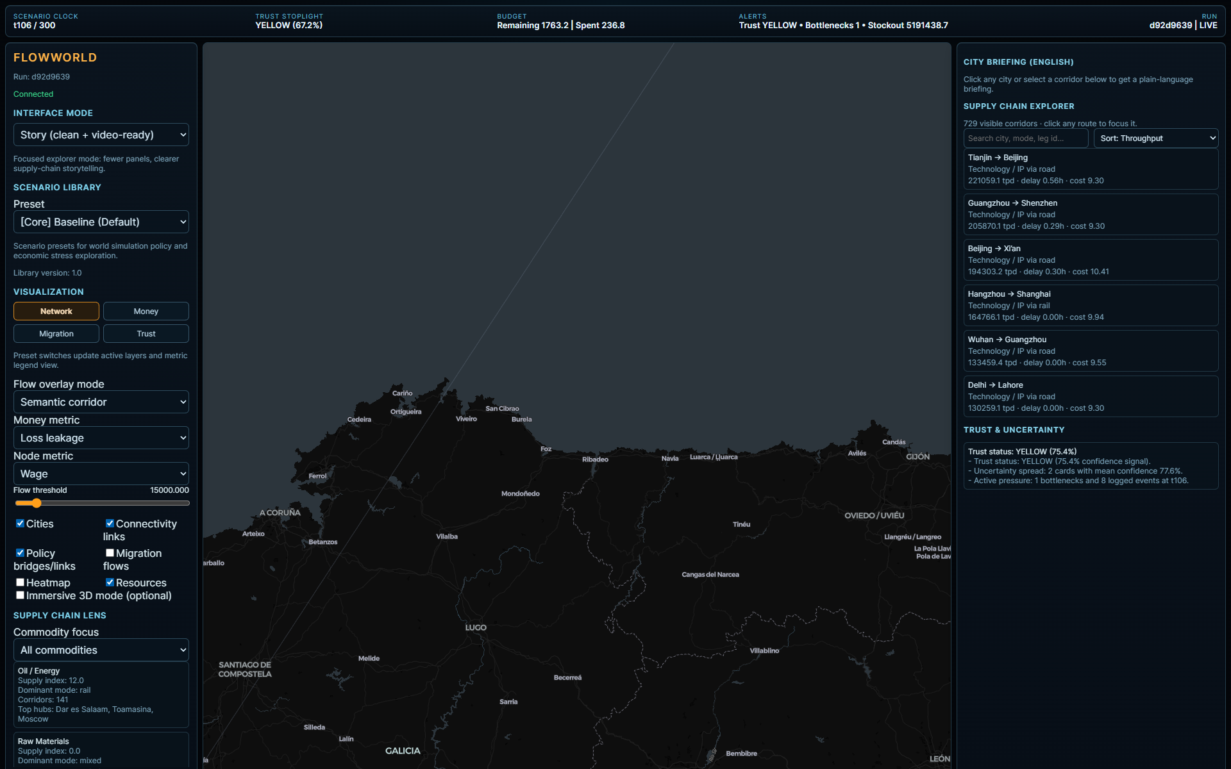Switch to Migration visualization
Viewport: 1231px width, 769px height.
tap(56, 334)
